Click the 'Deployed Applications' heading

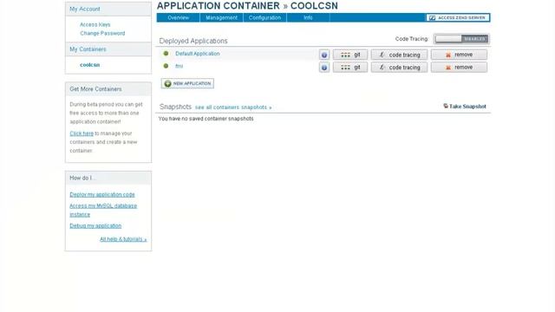(x=193, y=41)
